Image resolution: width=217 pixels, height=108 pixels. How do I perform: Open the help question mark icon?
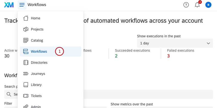(x=186, y=5)
